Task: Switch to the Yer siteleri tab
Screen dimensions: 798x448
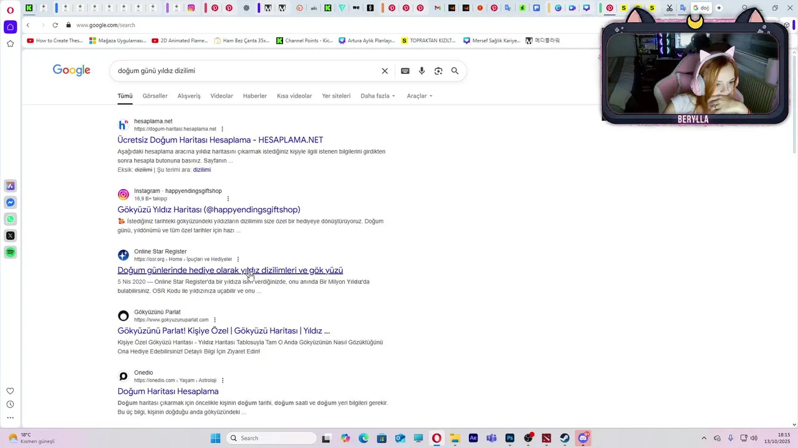Action: (336, 96)
